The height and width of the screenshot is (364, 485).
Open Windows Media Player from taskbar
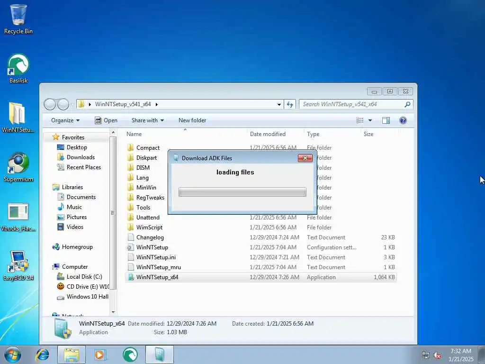tap(100, 355)
